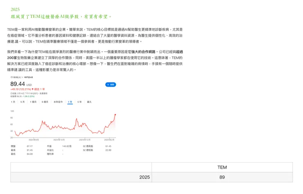
Task: Click the 52 週低點 value 22.89
Action: (108, 150)
